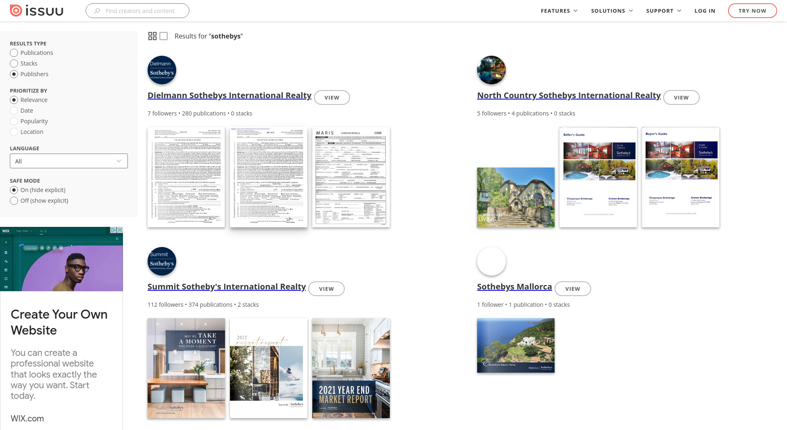Click the AdChoices info icon
Screen dimensions: 787x430
pos(114,230)
